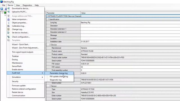Open the Audit trail submenu arrow

pos(42,73)
